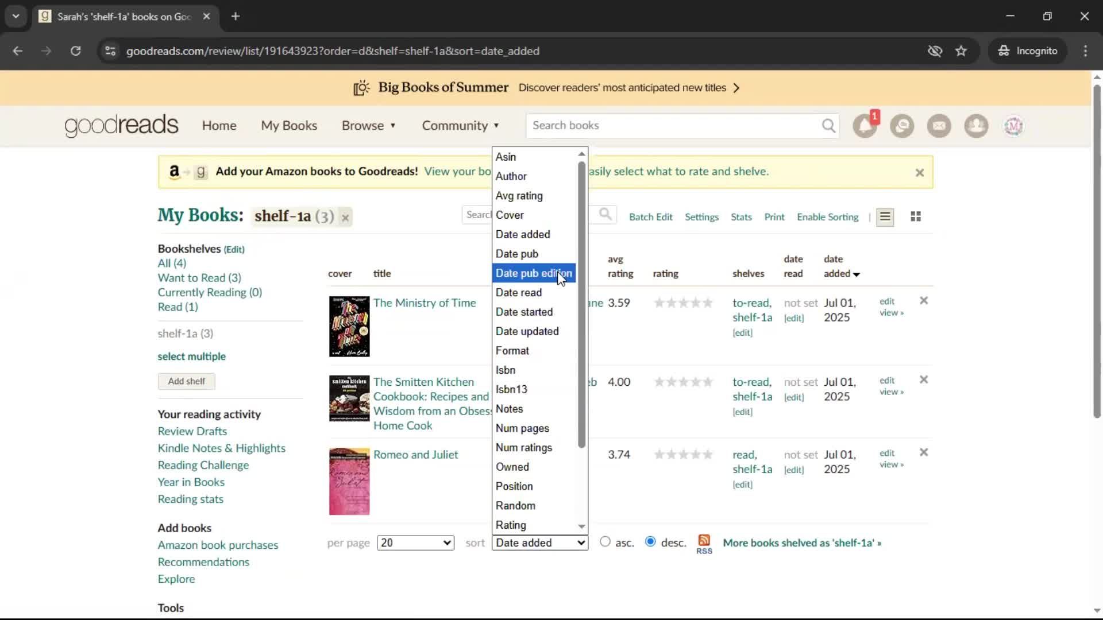The width and height of the screenshot is (1103, 620).
Task: Remove Romeo and Juliet from shelf
Action: click(924, 452)
